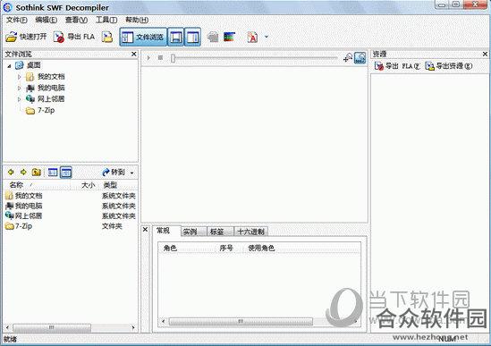This screenshot has width=491, height=346.
Task: Select 我的电脑 row in the file list
Action: coord(71,206)
